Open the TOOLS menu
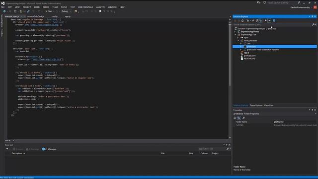This screenshot has height=179, width=318. (64, 7)
